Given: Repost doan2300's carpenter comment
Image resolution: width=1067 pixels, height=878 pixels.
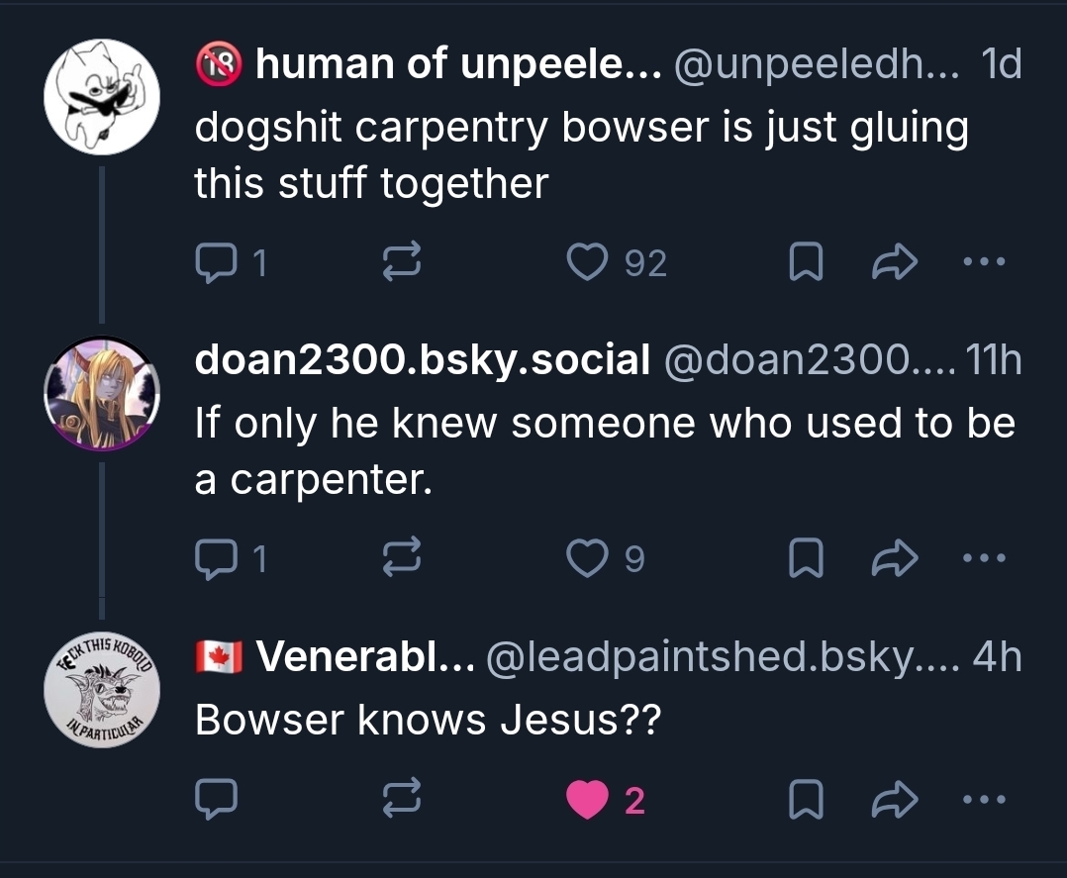Looking at the screenshot, I should (403, 560).
